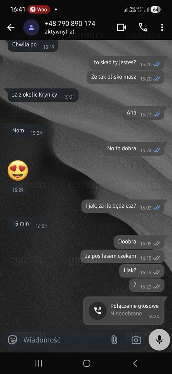Tap the missed Połączenie głosowe call entry

(x=124, y=311)
